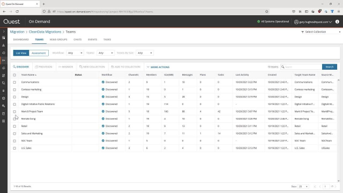343x193 pixels.
Task: Check the Contoso marketing checkbox
Action: (14, 90)
